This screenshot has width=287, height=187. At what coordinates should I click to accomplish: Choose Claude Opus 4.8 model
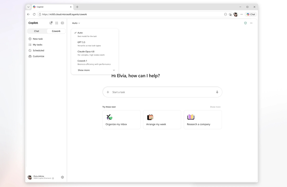coord(95,53)
